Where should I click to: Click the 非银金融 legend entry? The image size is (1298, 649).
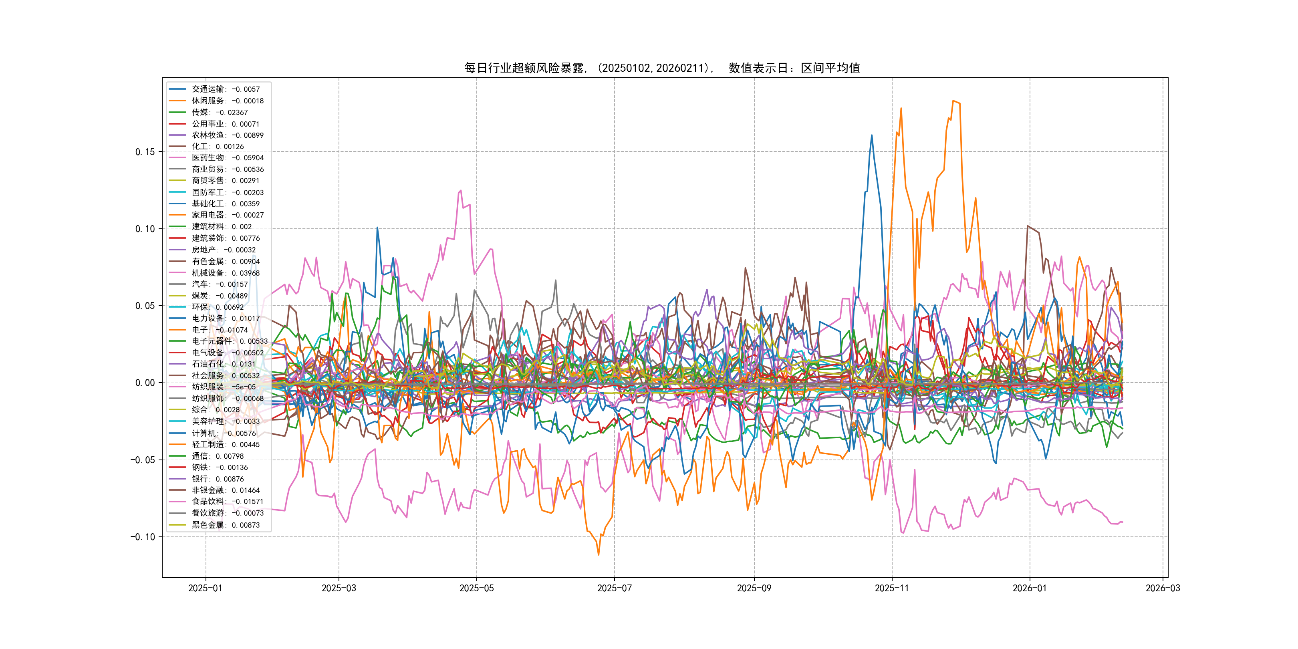pyautogui.click(x=225, y=490)
